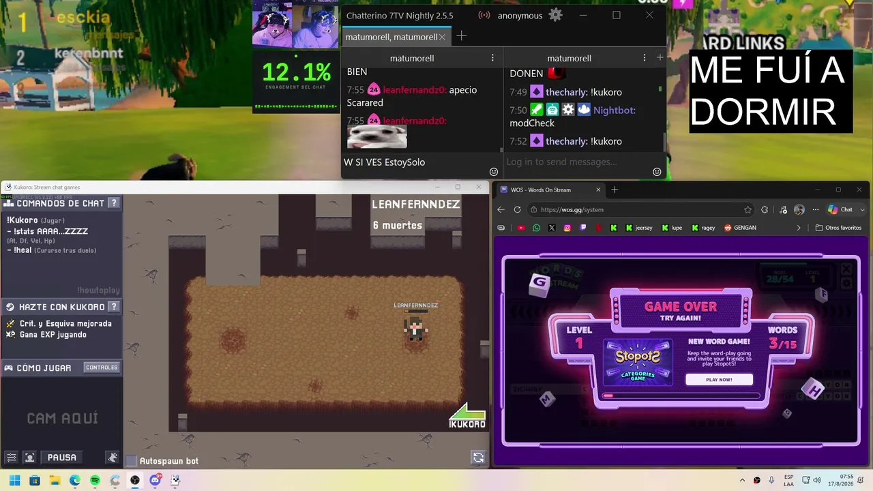The height and width of the screenshot is (491, 873).
Task: Toggle Kukoro camera frame icon
Action: point(30,457)
